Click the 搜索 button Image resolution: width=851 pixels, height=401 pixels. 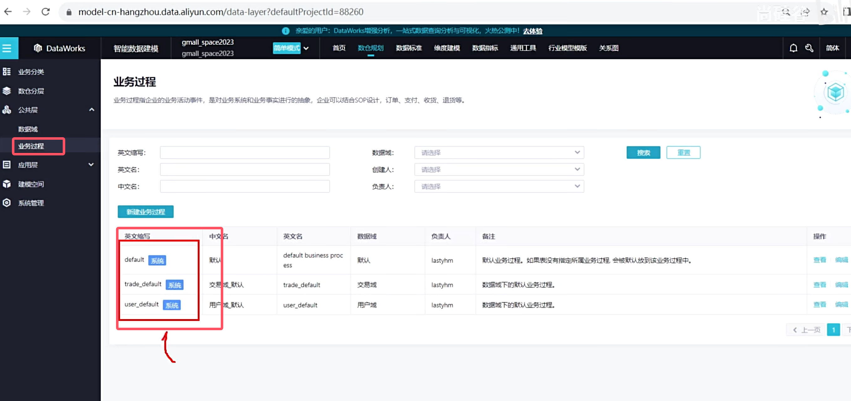643,153
